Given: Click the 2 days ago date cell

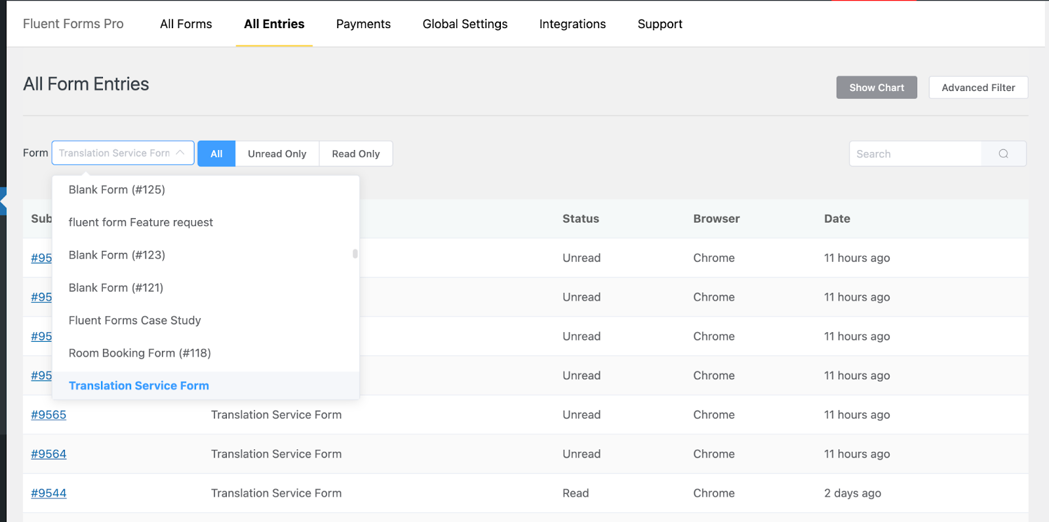Looking at the screenshot, I should [852, 493].
